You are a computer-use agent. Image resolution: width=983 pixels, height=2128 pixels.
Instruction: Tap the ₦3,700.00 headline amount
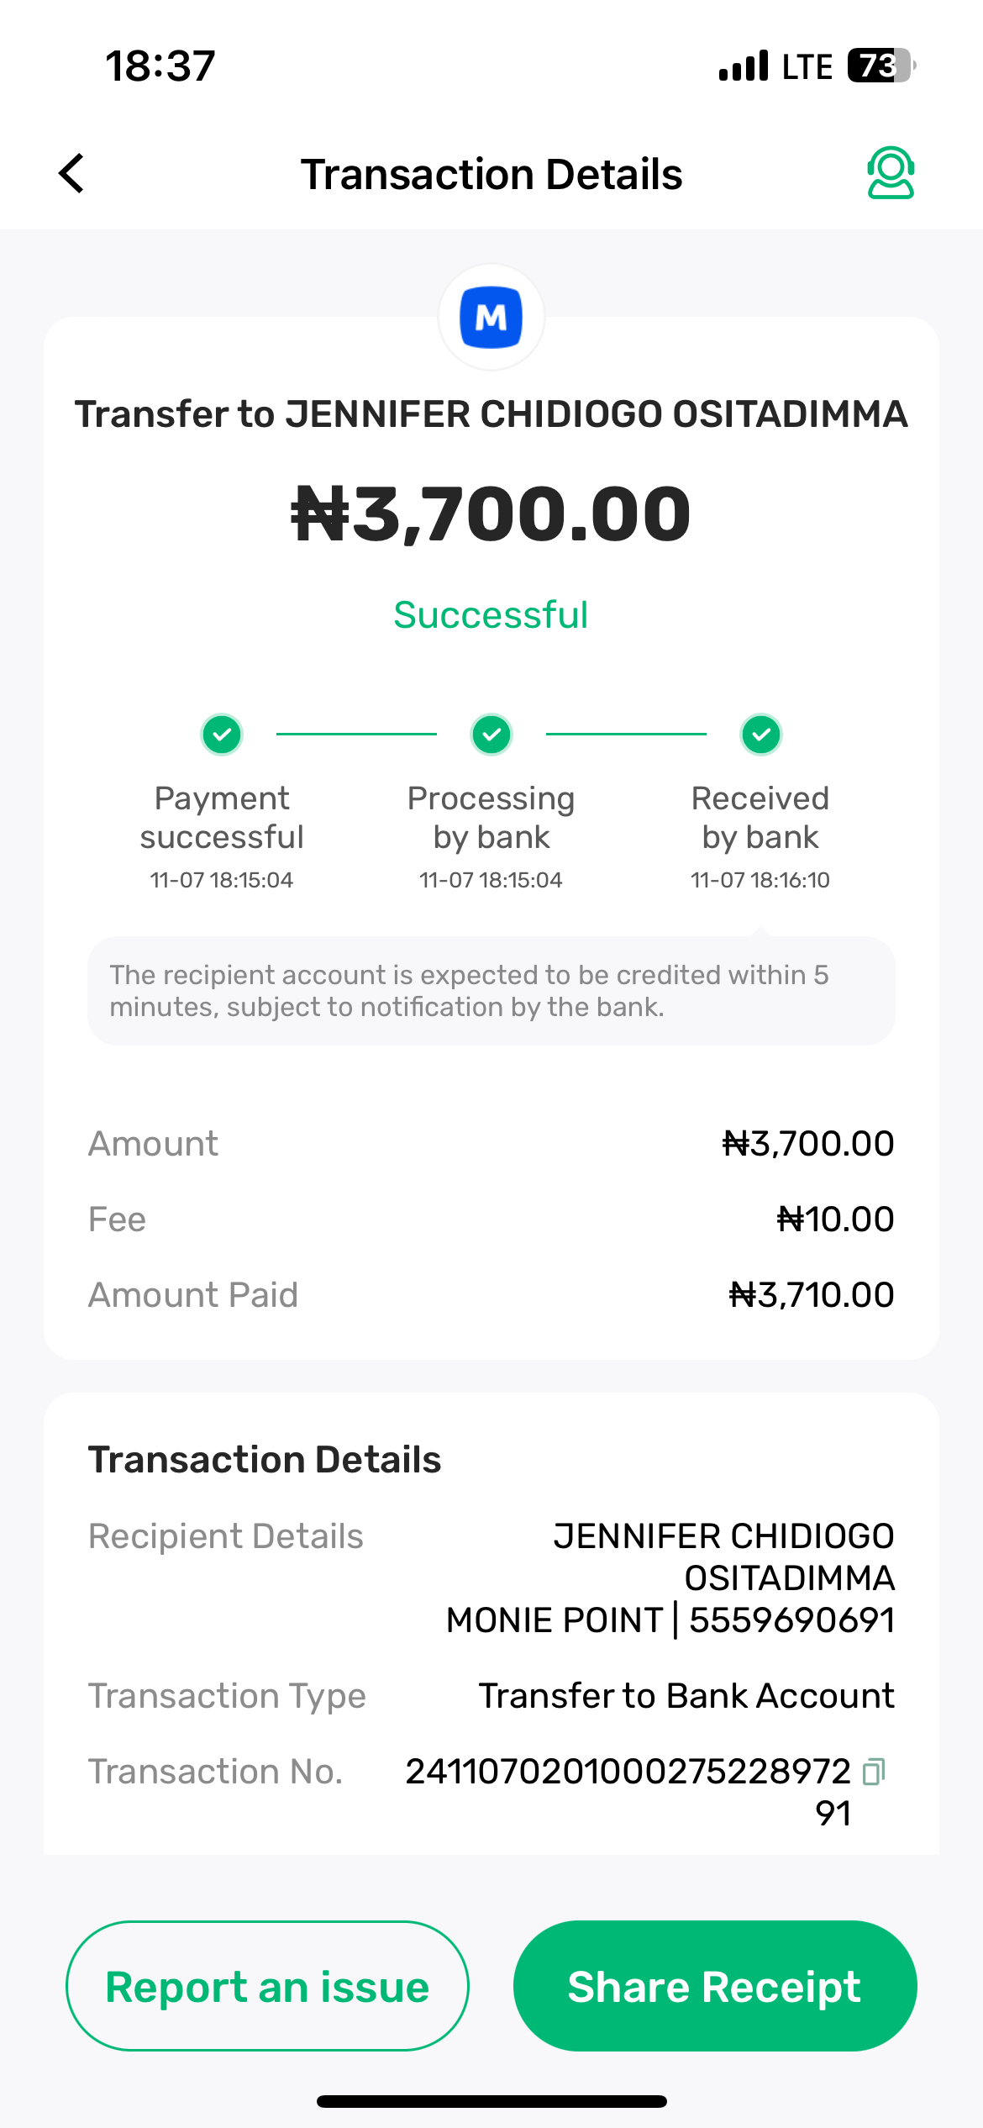click(491, 514)
